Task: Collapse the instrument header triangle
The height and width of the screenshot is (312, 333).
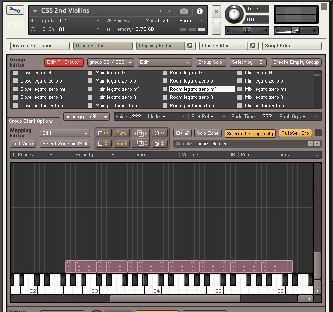Action: click(35, 11)
